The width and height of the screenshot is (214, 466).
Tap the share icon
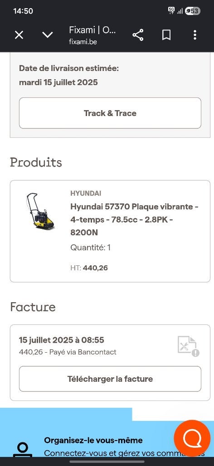click(x=138, y=35)
